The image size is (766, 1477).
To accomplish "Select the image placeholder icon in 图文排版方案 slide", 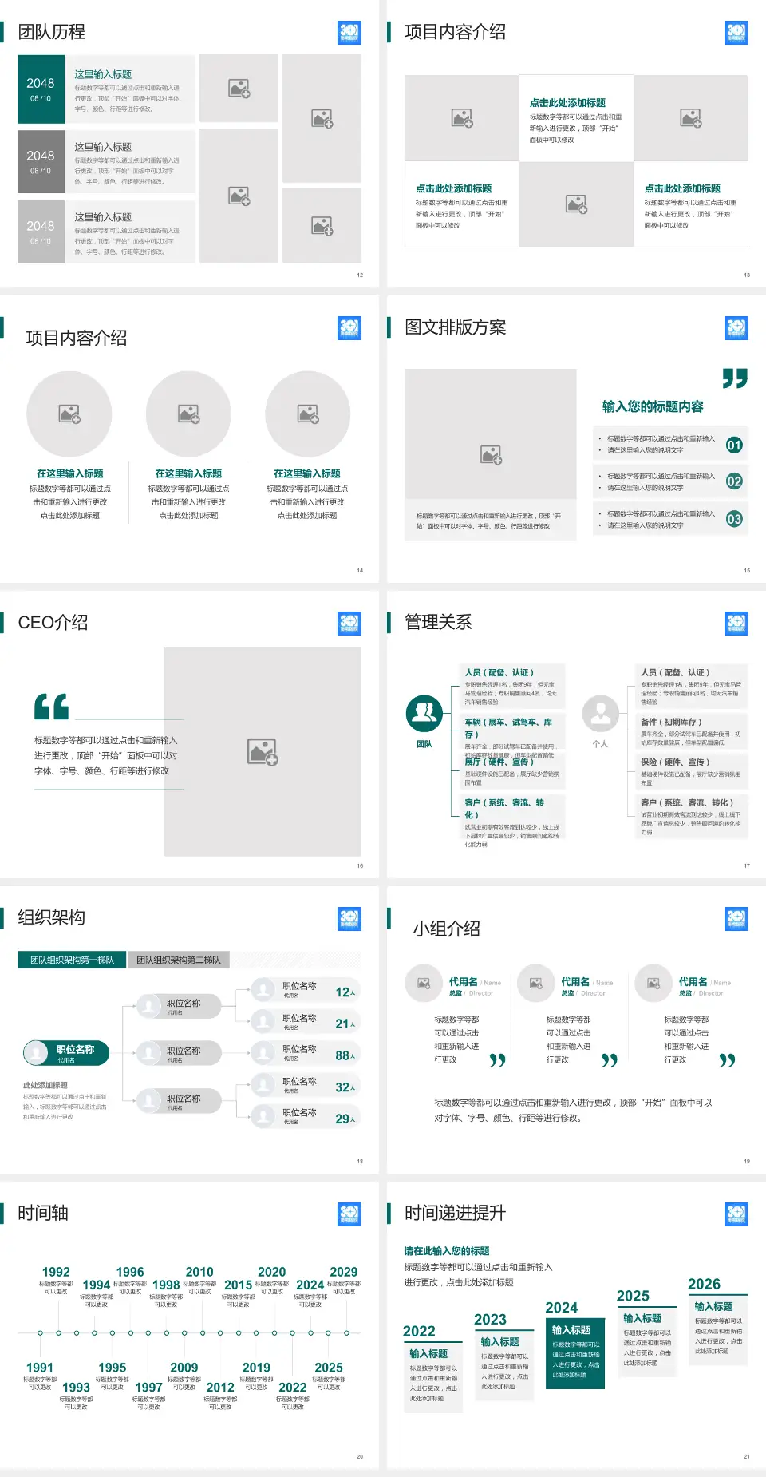I will pos(491,454).
